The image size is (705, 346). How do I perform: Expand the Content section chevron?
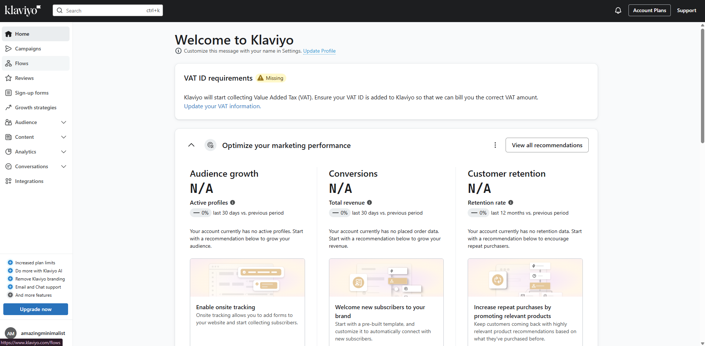tap(64, 137)
